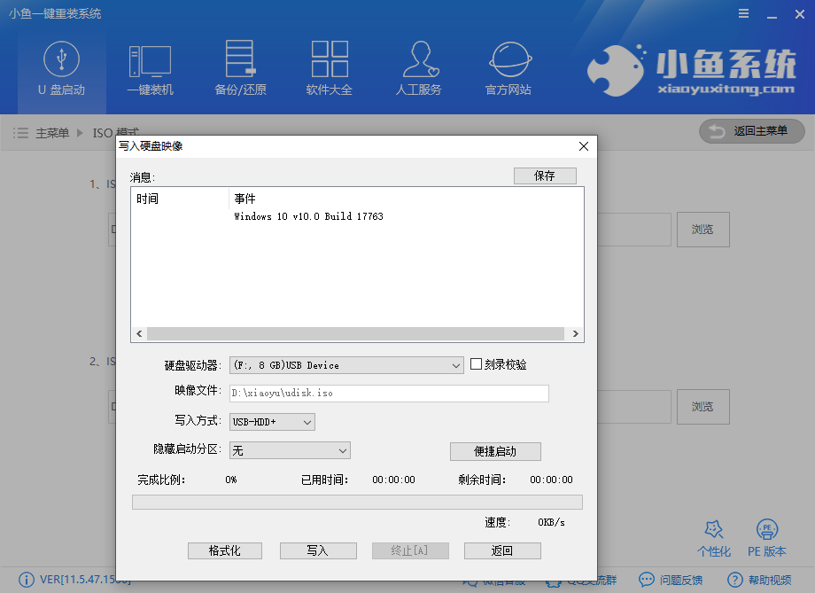Open the 一键装机 feature
This screenshot has height=593, width=815.
pyautogui.click(x=151, y=69)
